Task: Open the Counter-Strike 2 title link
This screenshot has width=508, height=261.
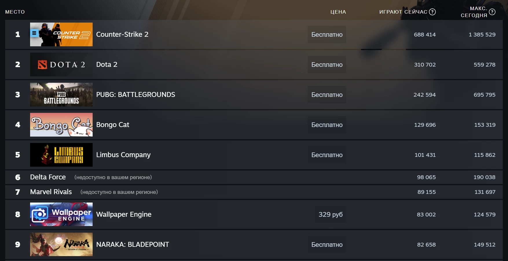Action: (122, 34)
